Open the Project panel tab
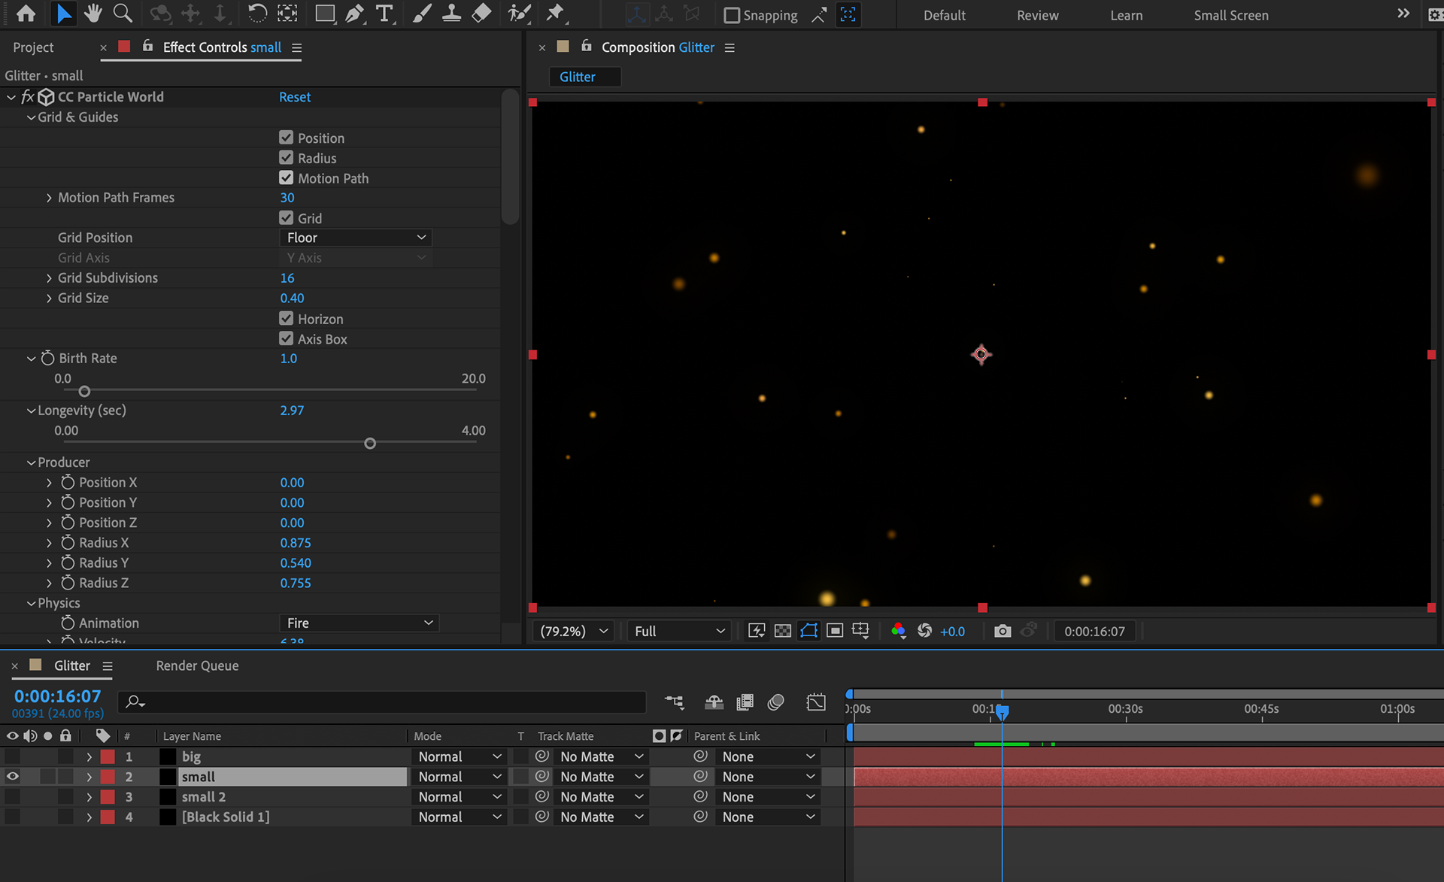The image size is (1444, 882). (x=33, y=47)
